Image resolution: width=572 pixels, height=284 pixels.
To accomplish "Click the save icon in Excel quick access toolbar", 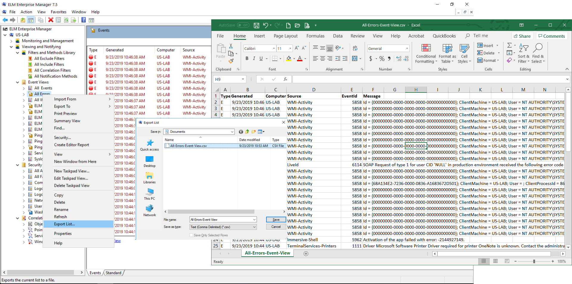I will [256, 25].
